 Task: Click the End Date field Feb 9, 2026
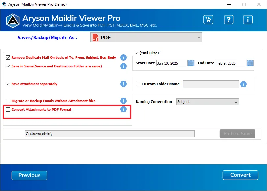pyautogui.click(x=231, y=63)
